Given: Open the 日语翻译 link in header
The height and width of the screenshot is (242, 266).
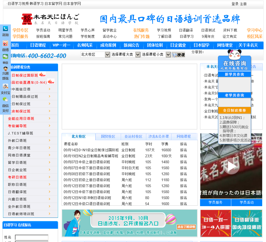Looking at the screenshot, I should [x=186, y=30].
